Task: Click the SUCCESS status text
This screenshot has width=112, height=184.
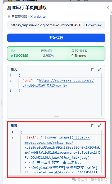Action: pos(21,56)
